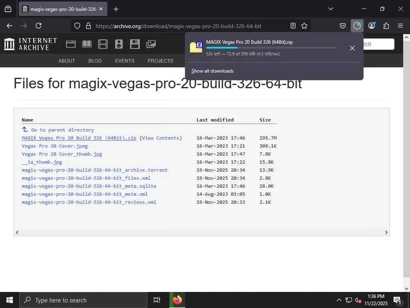The height and width of the screenshot is (308, 410).
Task: Click the file listing left scroll arrow
Action: (17, 232)
